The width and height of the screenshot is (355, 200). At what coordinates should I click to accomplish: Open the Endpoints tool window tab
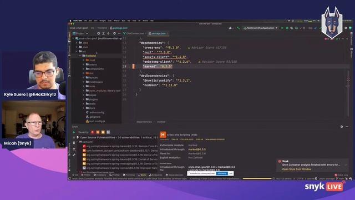click(x=155, y=175)
